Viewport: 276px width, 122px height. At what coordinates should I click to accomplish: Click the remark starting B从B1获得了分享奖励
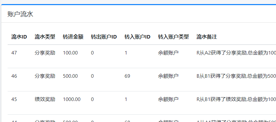tap(236, 76)
